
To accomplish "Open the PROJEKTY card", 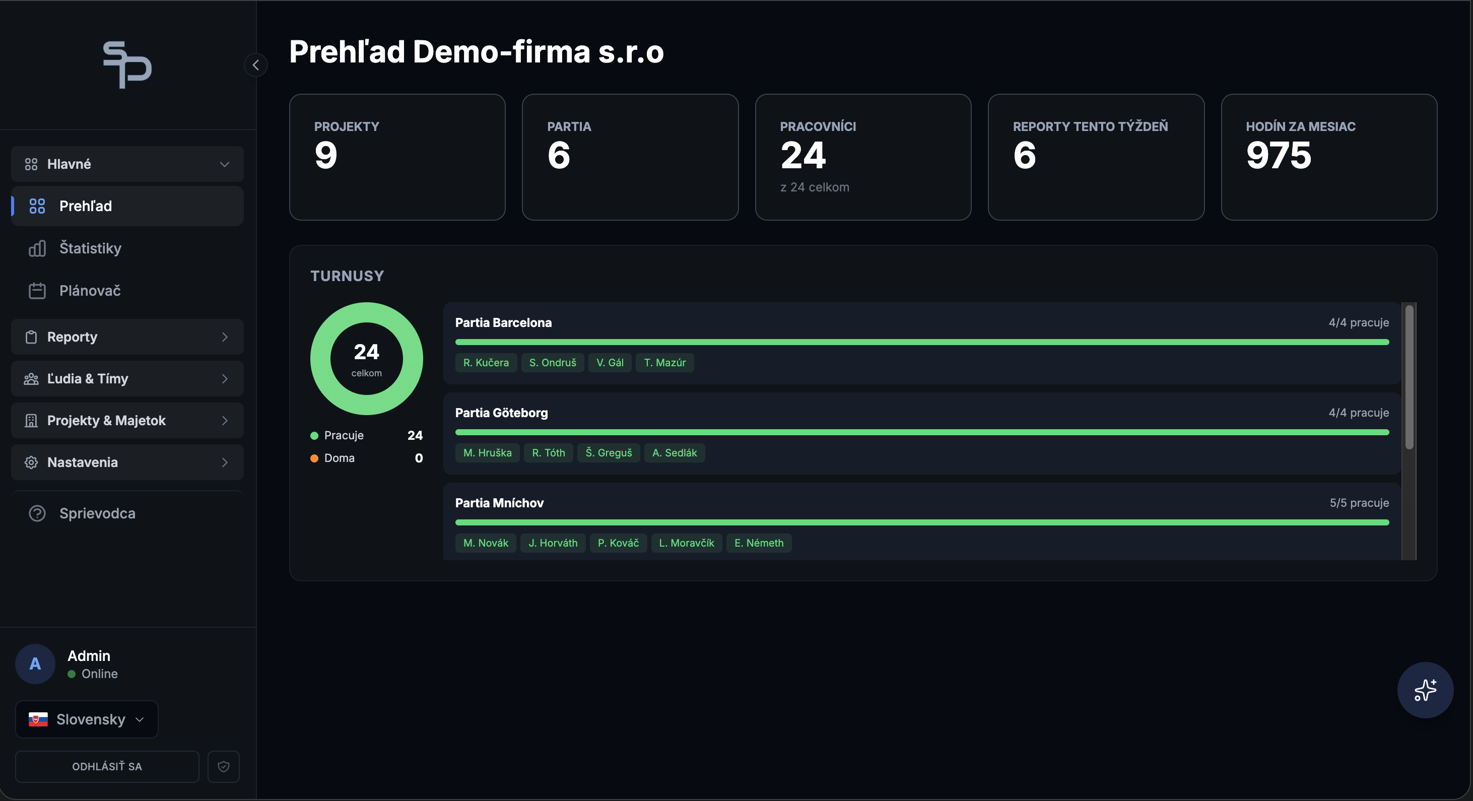I will (397, 157).
